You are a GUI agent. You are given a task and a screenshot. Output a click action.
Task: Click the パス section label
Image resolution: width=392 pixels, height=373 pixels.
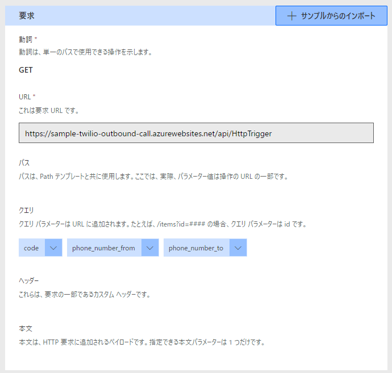pos(24,163)
